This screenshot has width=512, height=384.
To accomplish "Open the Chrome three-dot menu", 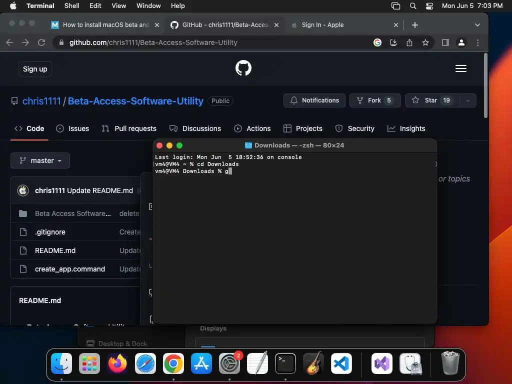I will click(477, 42).
